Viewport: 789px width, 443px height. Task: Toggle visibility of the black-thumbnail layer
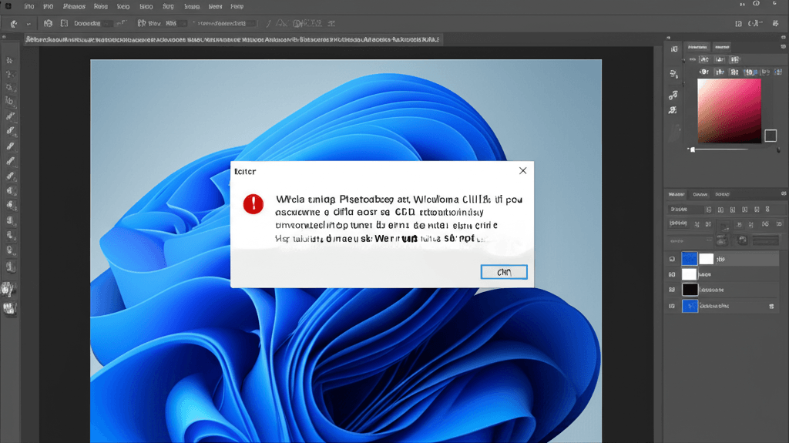pyautogui.click(x=672, y=290)
